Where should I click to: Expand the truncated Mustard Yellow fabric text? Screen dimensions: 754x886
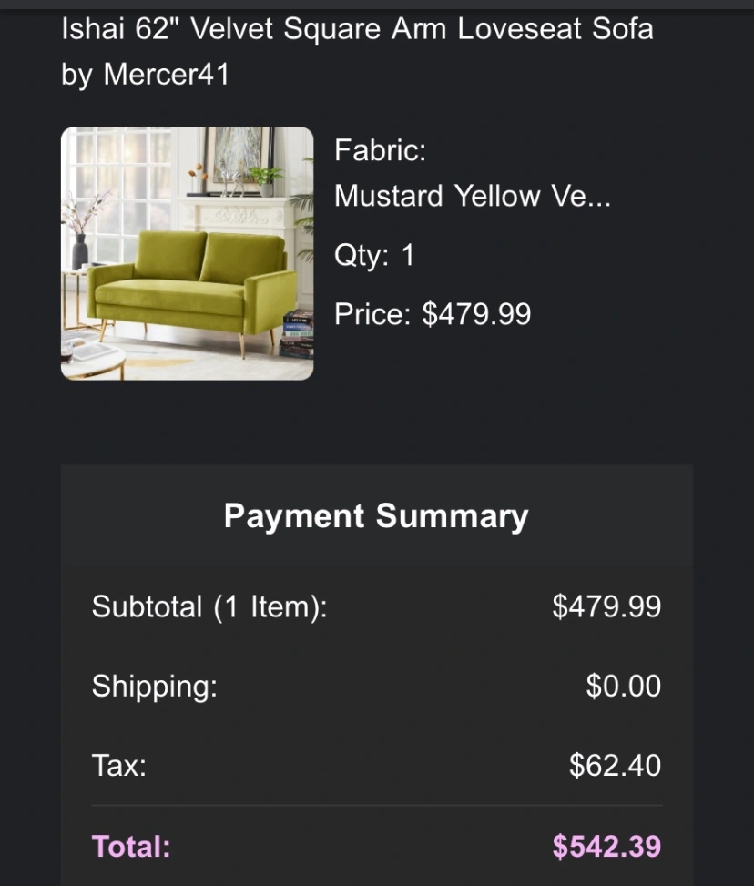click(x=473, y=196)
